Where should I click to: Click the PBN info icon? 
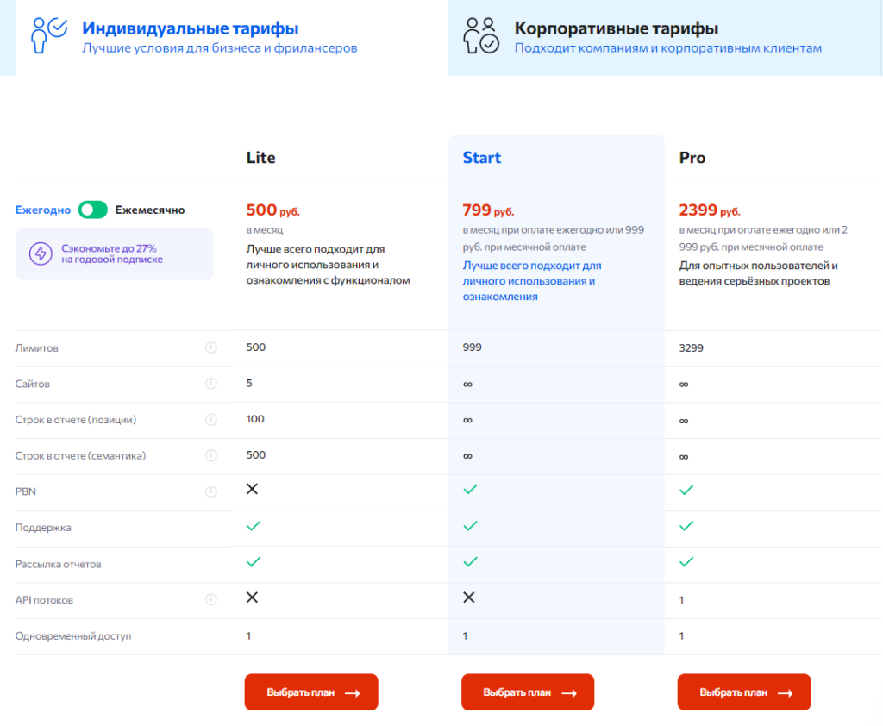tap(211, 491)
